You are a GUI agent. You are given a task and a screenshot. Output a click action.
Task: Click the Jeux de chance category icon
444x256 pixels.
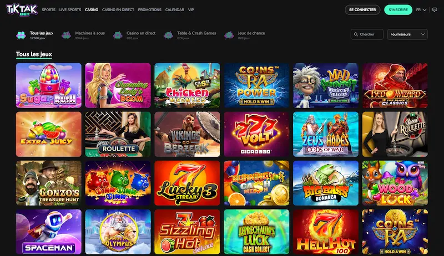(x=229, y=35)
